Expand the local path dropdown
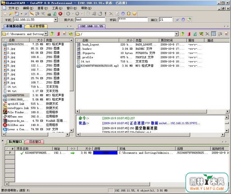This screenshot has width=231, height=194. pyautogui.click(x=46, y=34)
